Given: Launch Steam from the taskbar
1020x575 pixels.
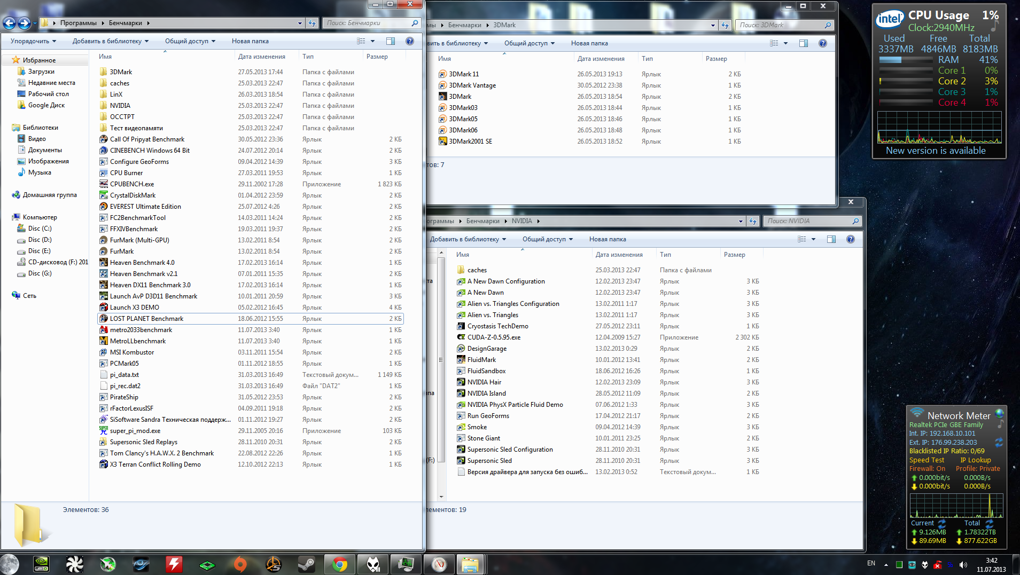Looking at the screenshot, I should point(307,564).
